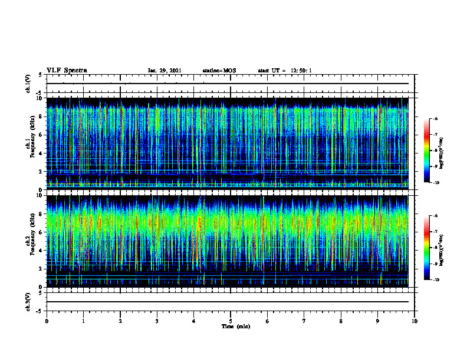Click time axis tick label "6"
Screen dimensions: 467x360
tap(268, 321)
